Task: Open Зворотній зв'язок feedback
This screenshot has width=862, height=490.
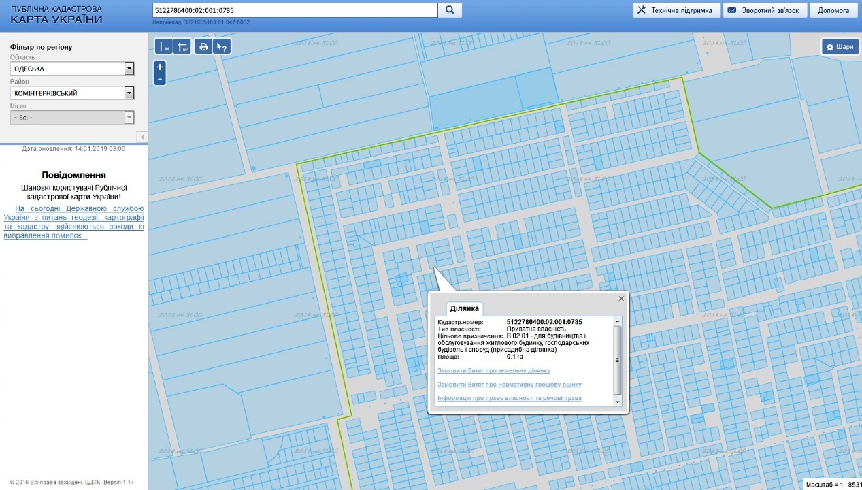Action: [765, 10]
